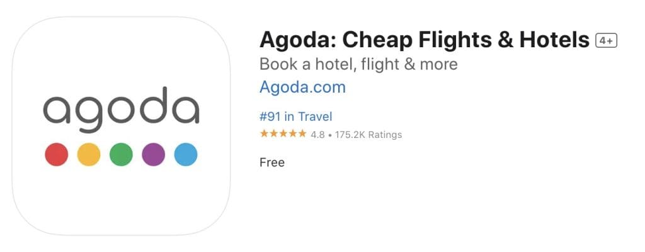This screenshot has height=252, width=645.
Task: Click the subtitle Book a hotel, flight & more
Action: coord(358,64)
